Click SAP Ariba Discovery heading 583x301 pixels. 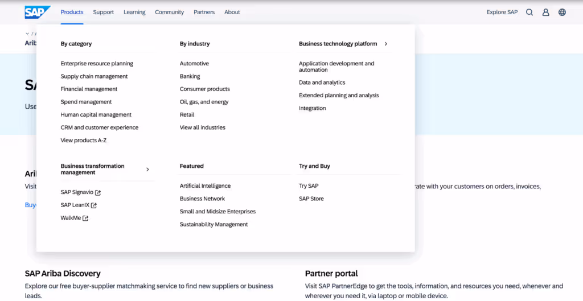click(x=63, y=274)
